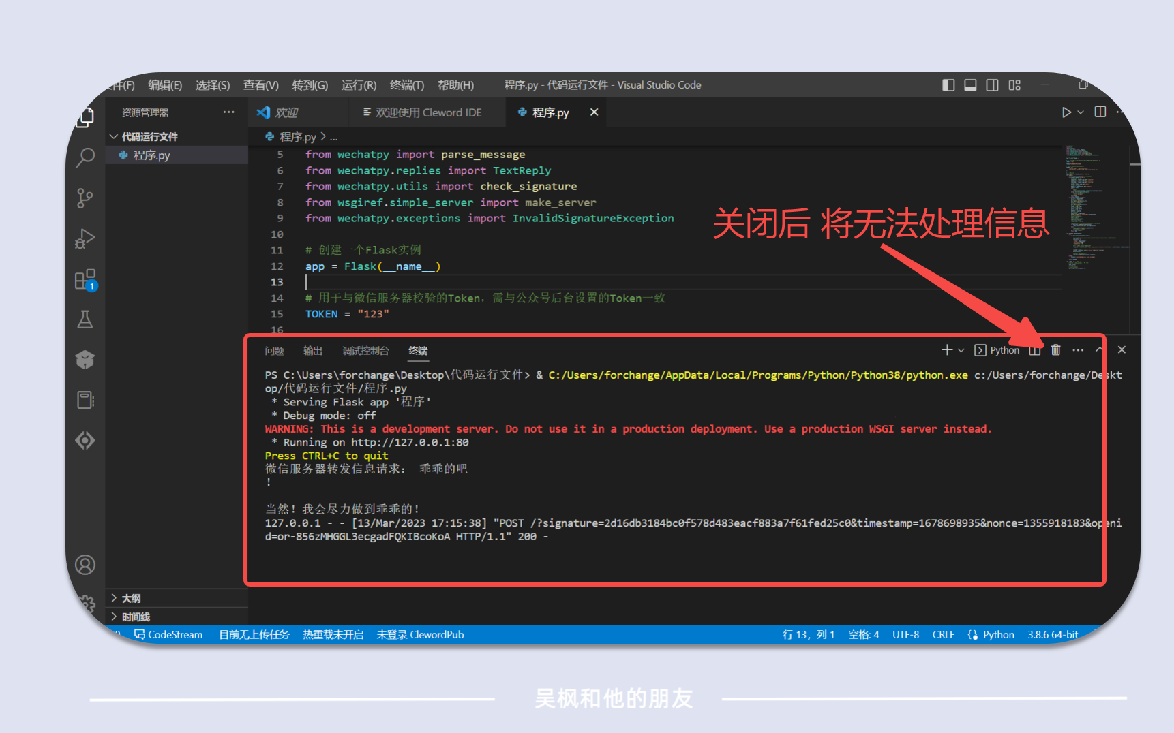
Task: Toggle secondary sidebar layout icon
Action: point(993,85)
